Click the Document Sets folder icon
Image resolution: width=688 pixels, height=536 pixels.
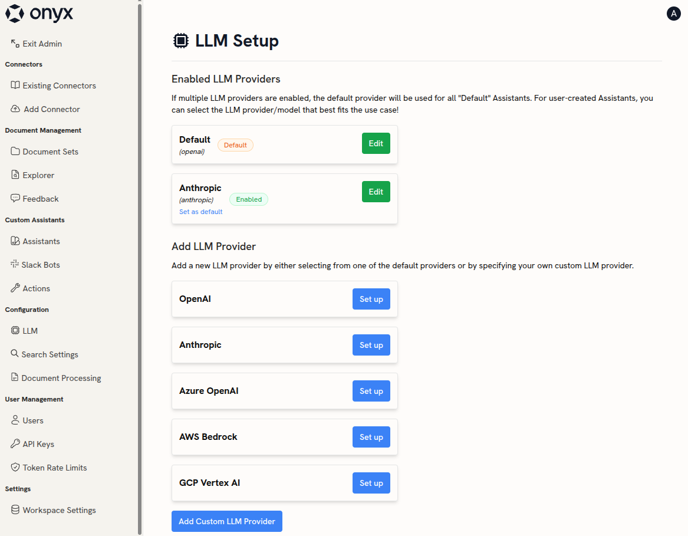(15, 152)
